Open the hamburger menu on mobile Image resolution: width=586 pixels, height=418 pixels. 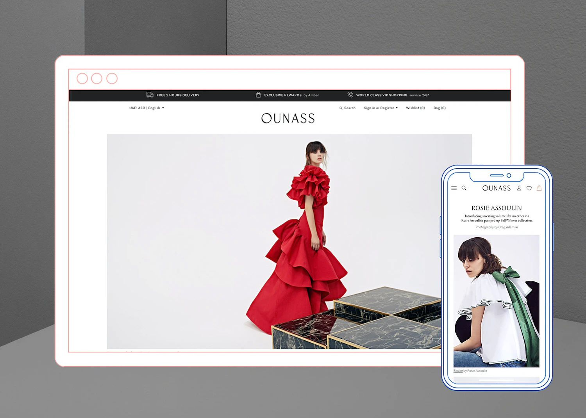click(454, 188)
